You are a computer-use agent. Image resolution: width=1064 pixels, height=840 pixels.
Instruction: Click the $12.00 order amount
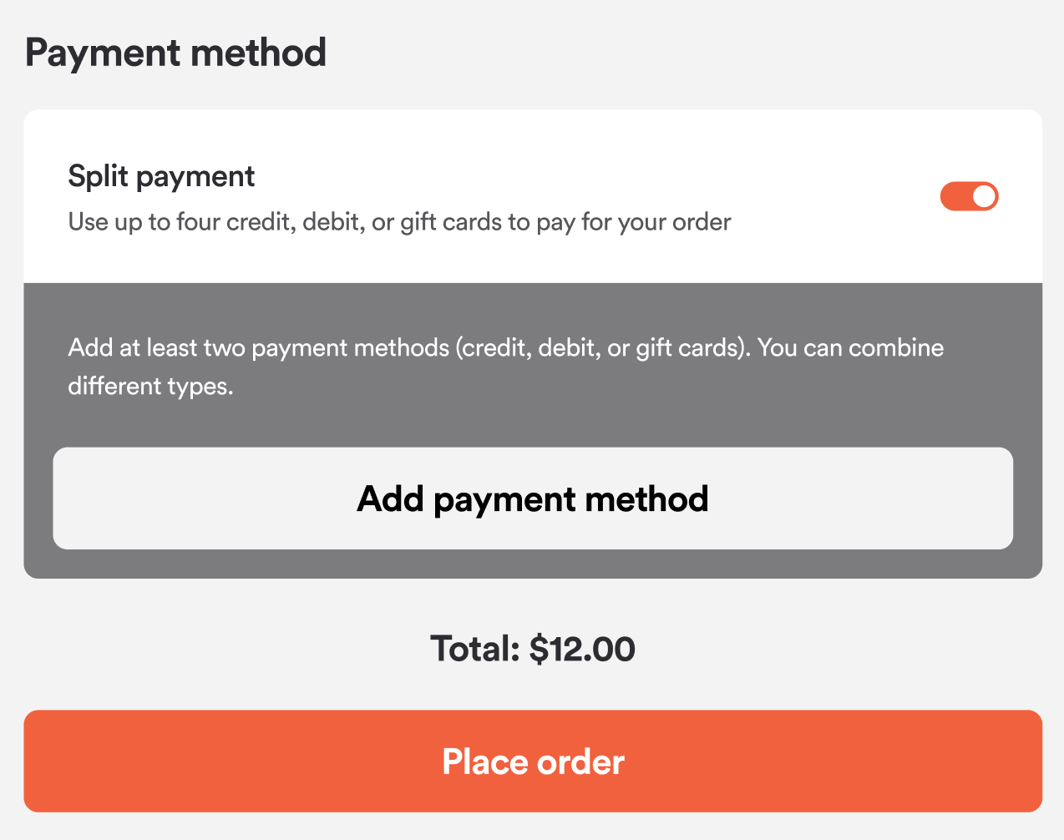pos(582,649)
